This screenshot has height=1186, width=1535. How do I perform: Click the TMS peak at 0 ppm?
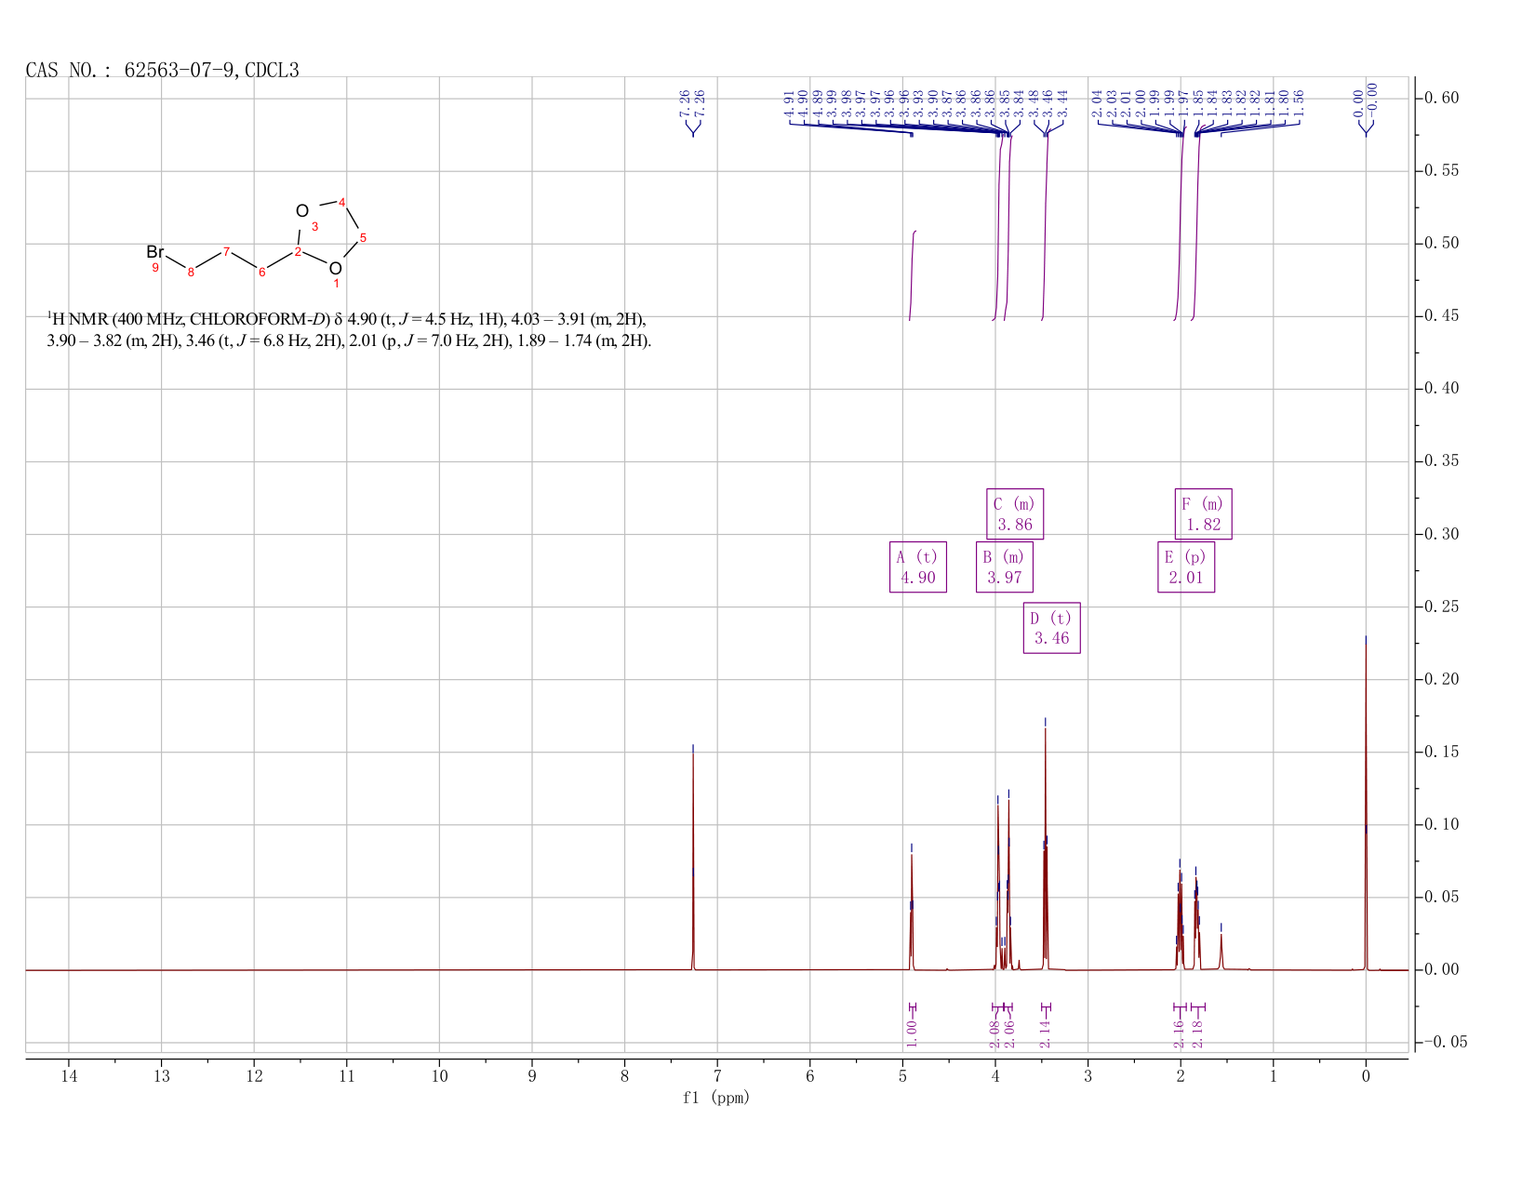[x=1366, y=805]
